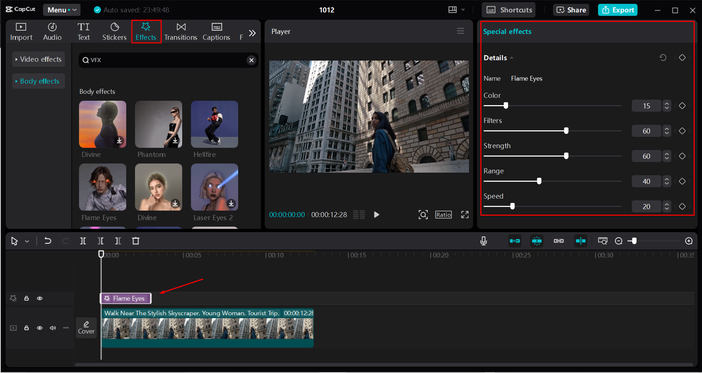This screenshot has height=373, width=702.
Task: Mute the main video track audio
Action: [x=53, y=328]
